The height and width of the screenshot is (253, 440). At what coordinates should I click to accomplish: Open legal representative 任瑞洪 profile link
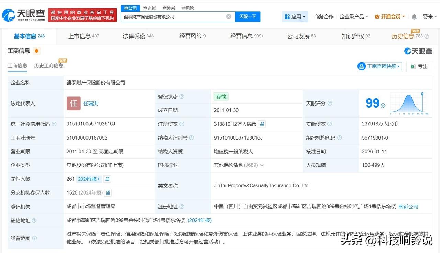pyautogui.click(x=91, y=103)
